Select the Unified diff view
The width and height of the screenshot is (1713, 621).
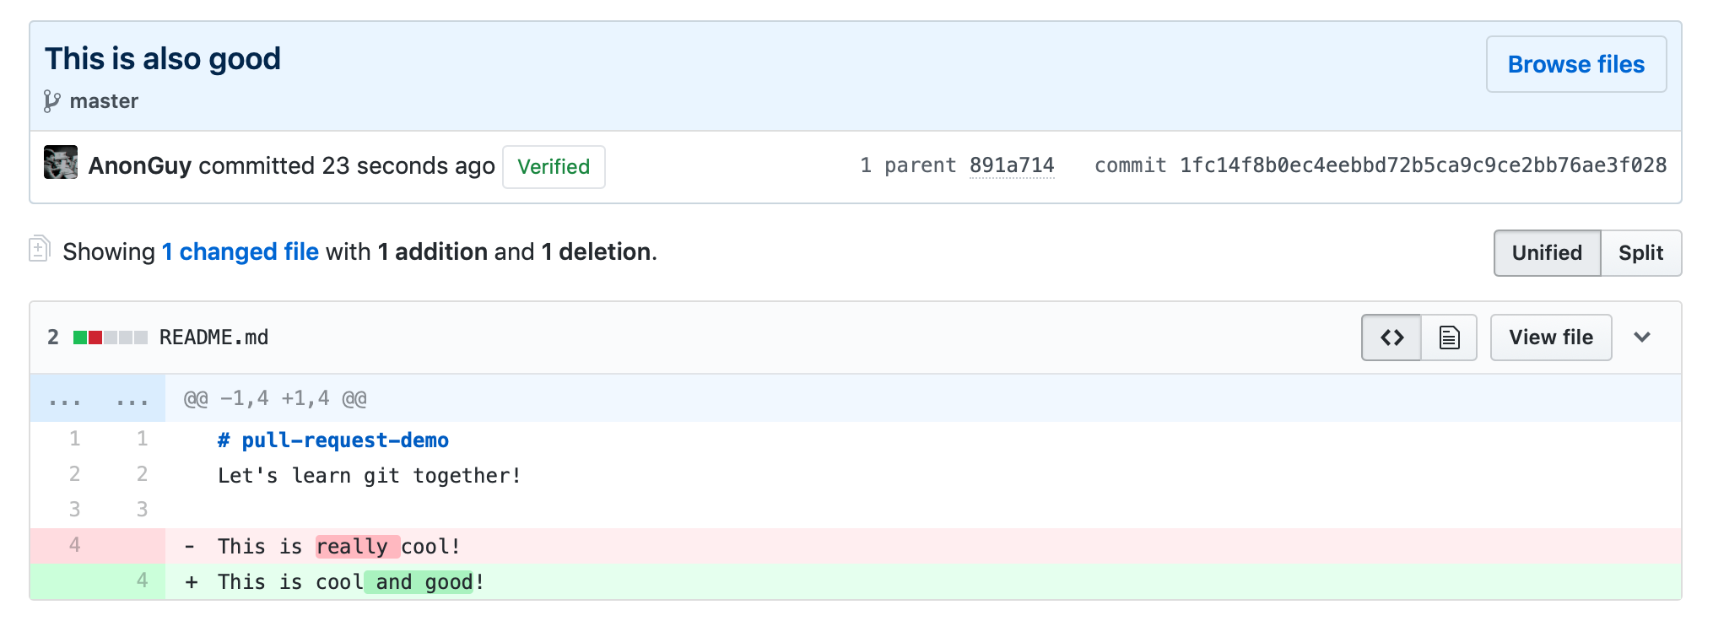[1546, 253]
